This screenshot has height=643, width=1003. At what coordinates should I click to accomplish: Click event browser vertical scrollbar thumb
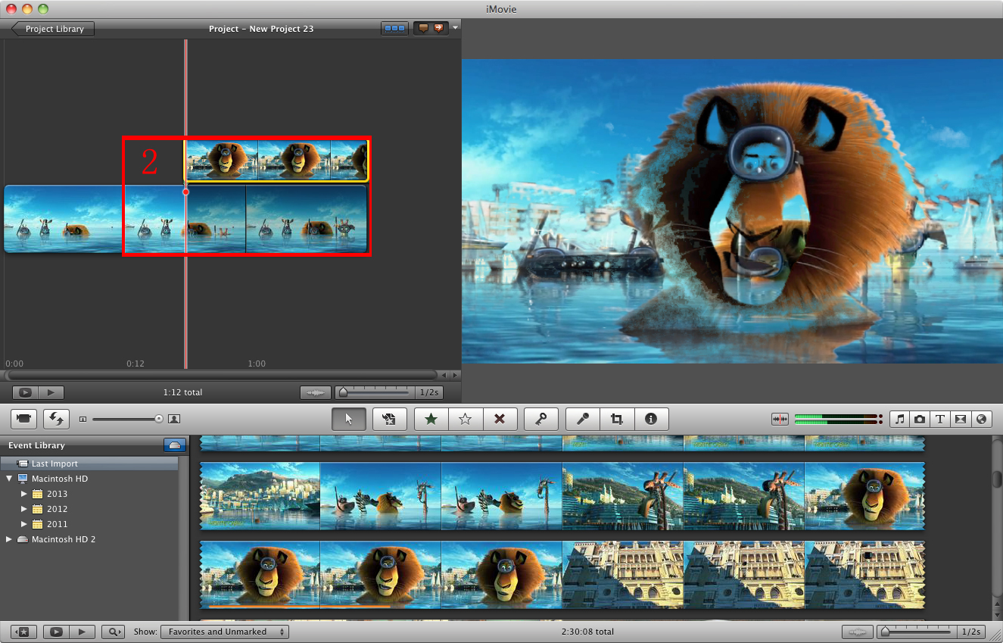(x=997, y=479)
